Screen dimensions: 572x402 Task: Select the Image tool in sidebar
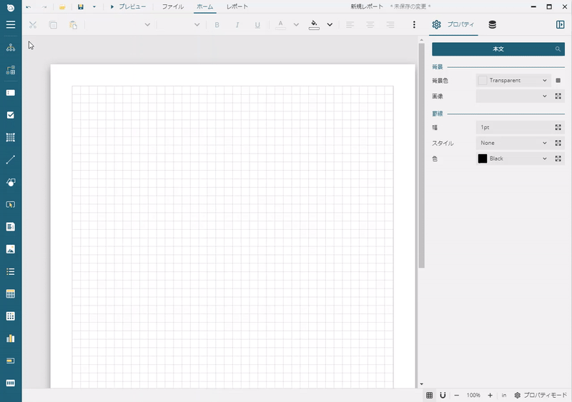point(11,249)
